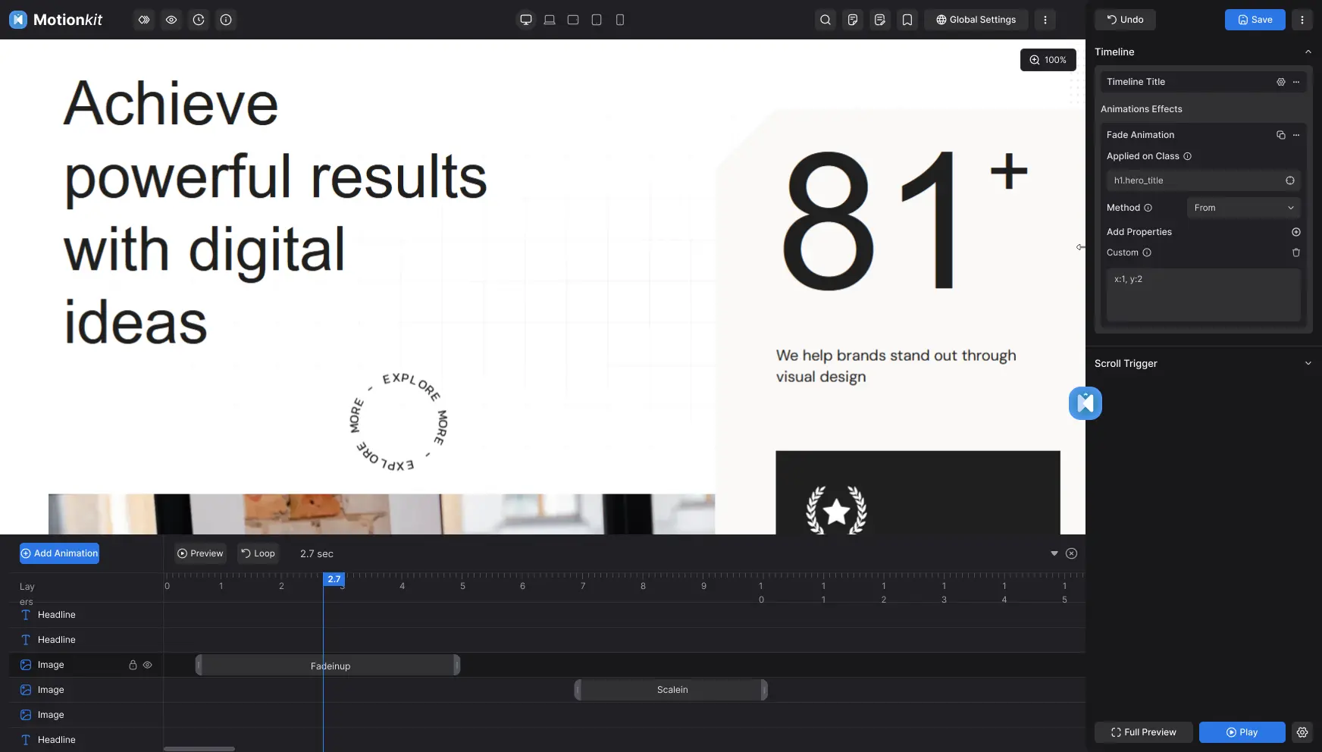Viewport: 1322px width, 752px height.
Task: Click the timeline horizontal scrollbar
Action: [x=199, y=749]
